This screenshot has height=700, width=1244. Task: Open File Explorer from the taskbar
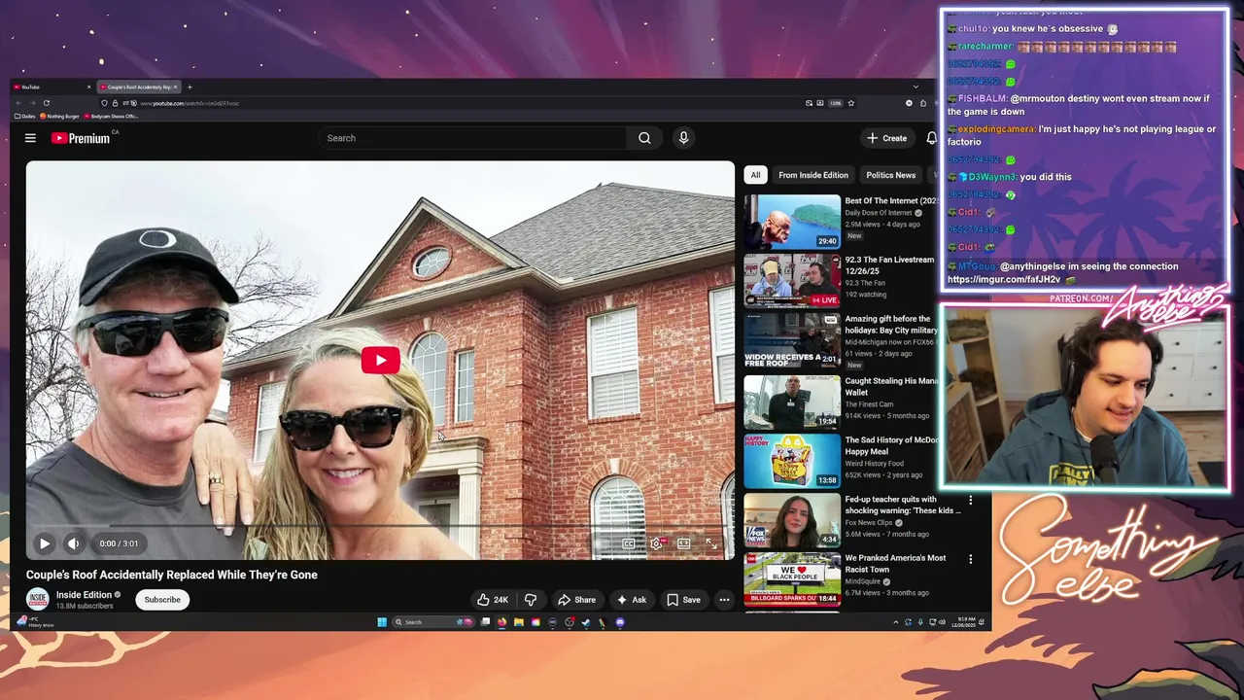(518, 622)
